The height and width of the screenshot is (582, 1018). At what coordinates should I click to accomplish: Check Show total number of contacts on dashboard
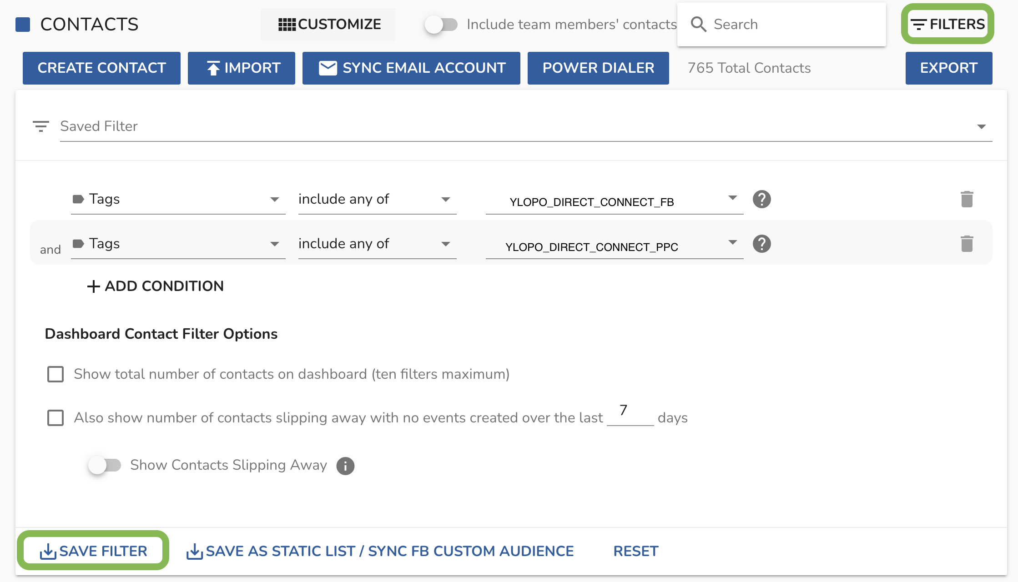pos(55,374)
